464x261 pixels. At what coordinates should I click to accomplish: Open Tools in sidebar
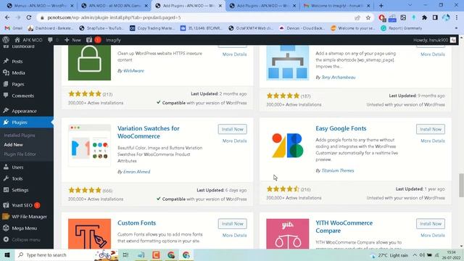click(x=17, y=178)
